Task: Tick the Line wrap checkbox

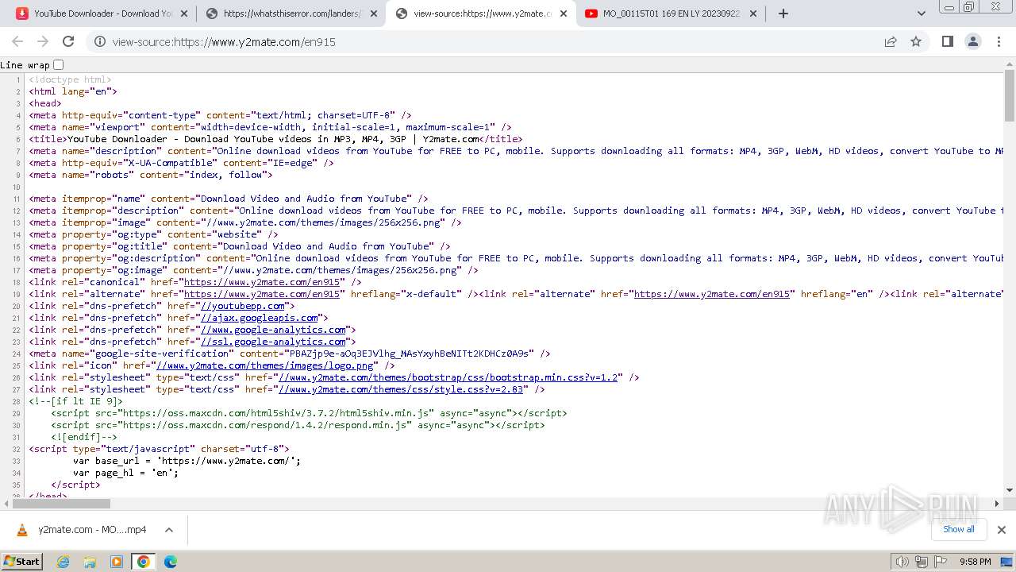Action: tap(58, 65)
